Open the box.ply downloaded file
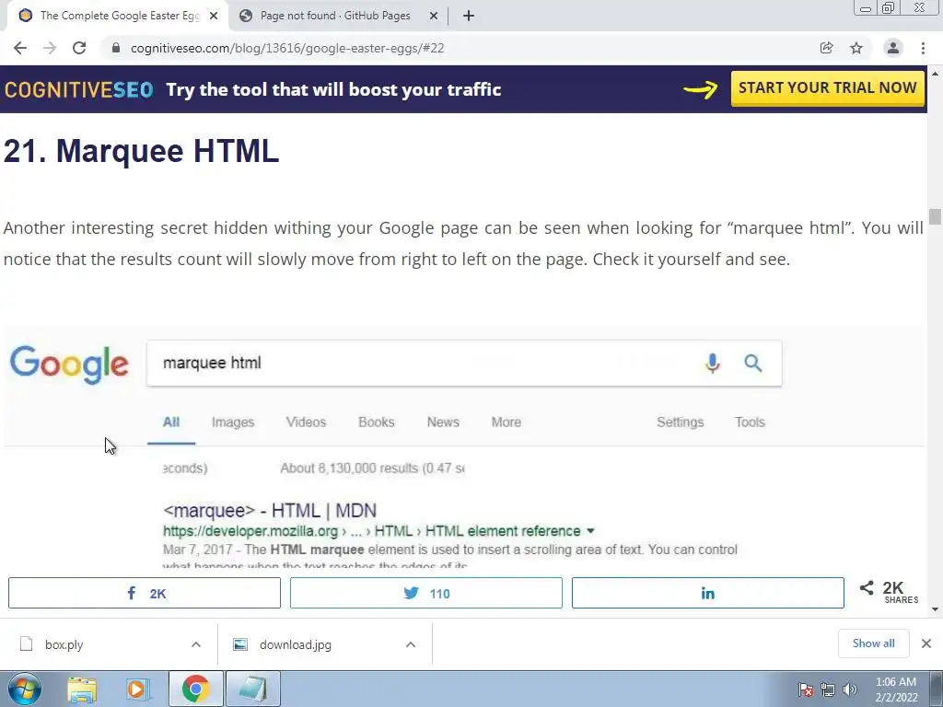 tap(64, 644)
